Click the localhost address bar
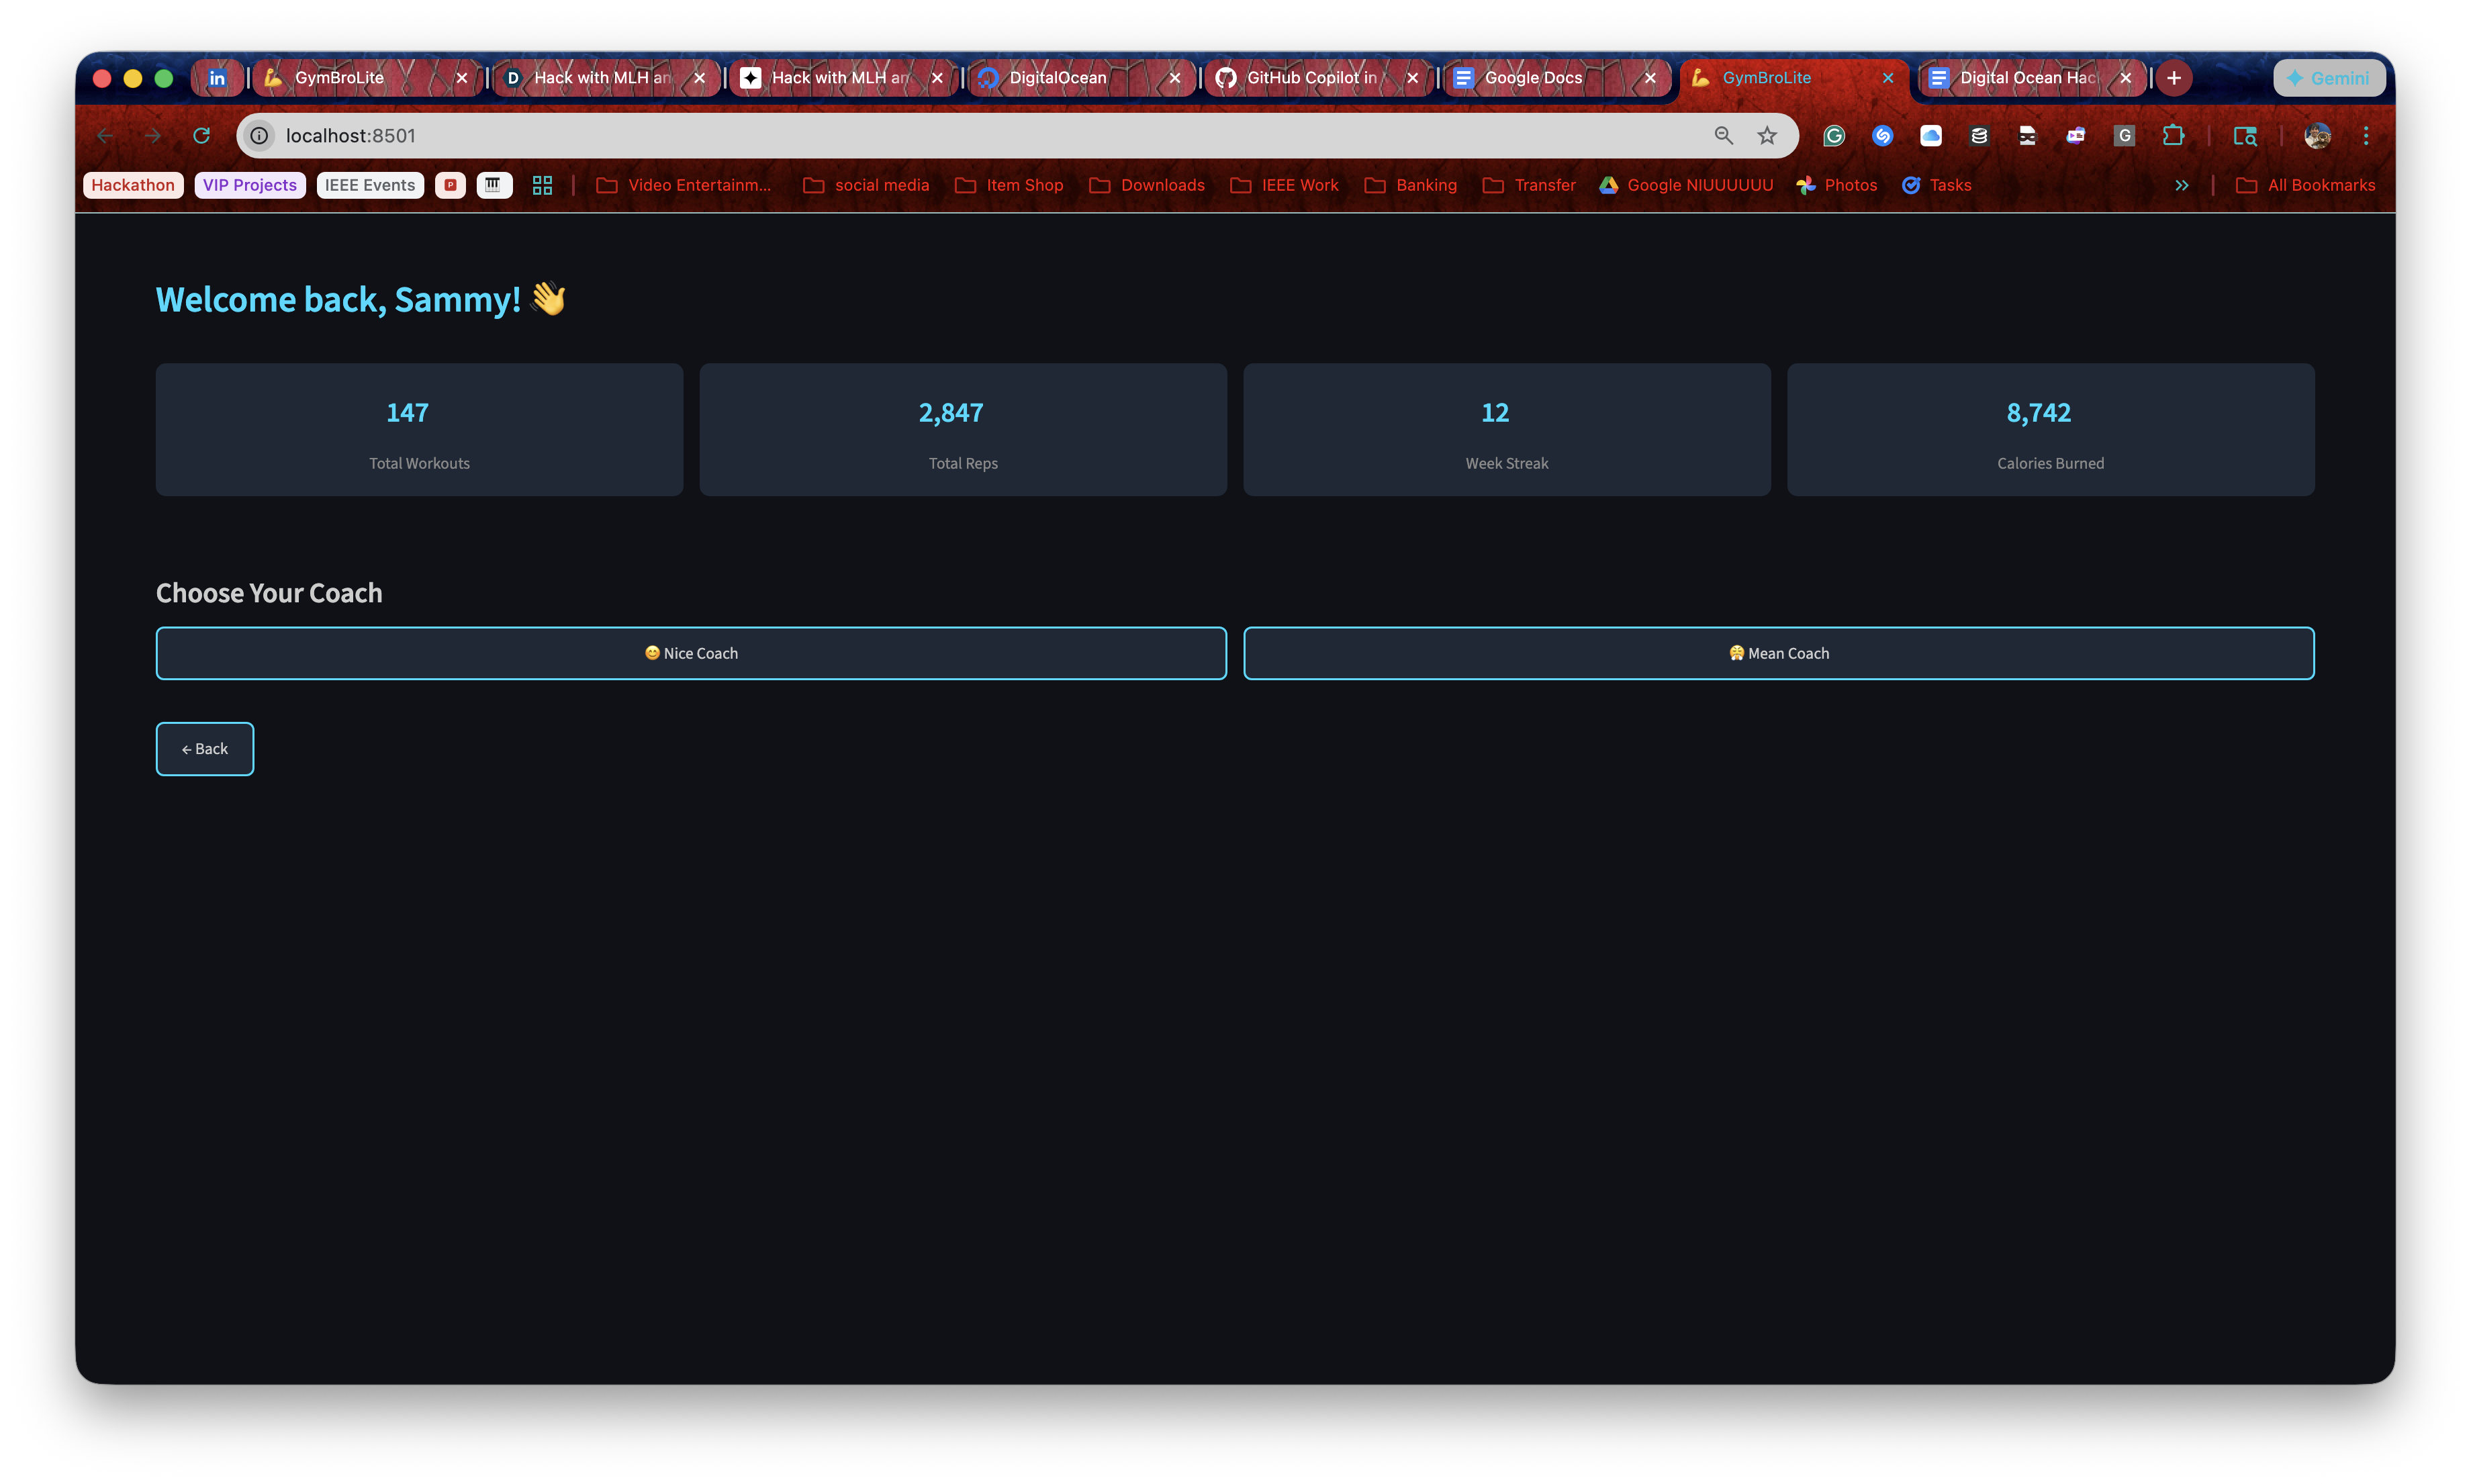2471x1484 pixels. pyautogui.click(x=900, y=135)
